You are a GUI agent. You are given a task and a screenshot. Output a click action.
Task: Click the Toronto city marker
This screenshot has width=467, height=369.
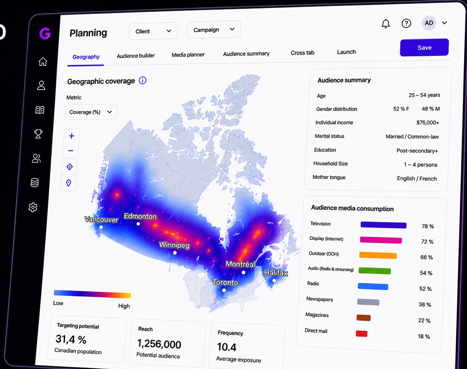pos(224,290)
